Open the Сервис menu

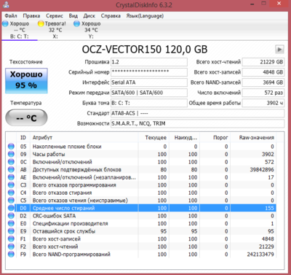click(x=55, y=16)
